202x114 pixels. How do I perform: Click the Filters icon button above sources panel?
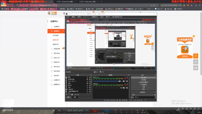click(102, 72)
